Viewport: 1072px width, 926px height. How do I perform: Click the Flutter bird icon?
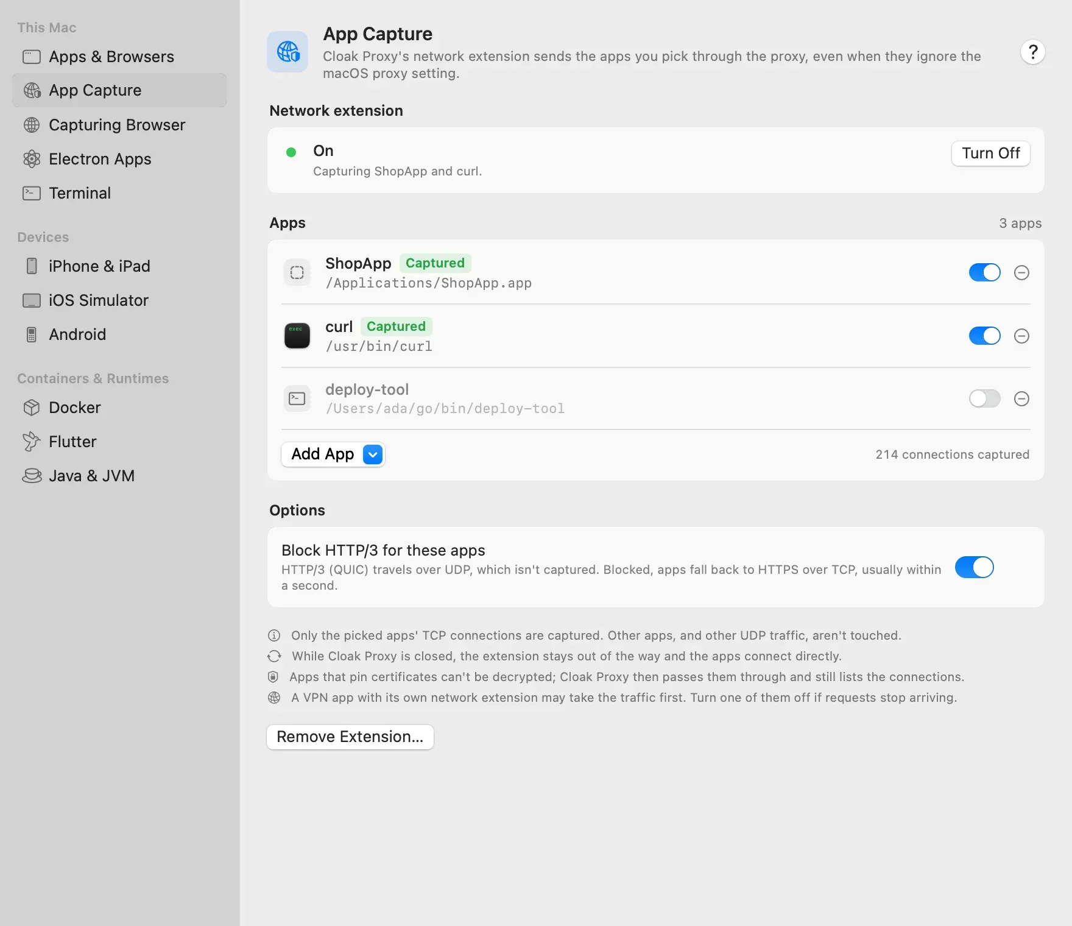(32, 442)
